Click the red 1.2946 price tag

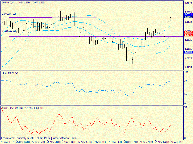188,35
